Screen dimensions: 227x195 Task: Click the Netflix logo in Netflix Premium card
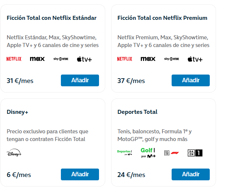click(125, 59)
